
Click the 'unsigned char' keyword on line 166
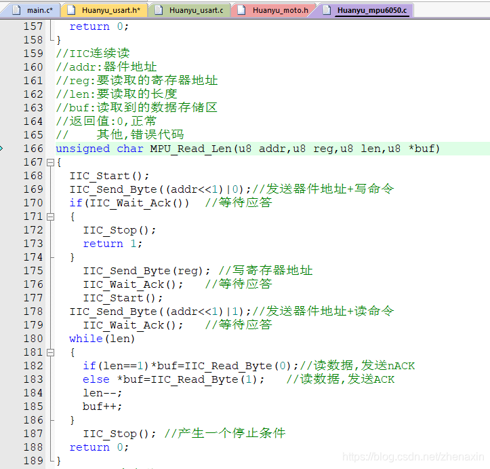(100, 149)
